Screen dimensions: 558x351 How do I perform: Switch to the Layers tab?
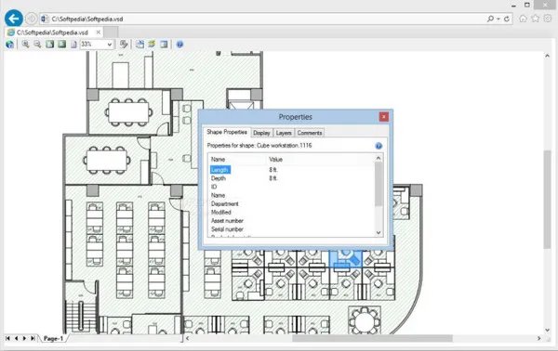[284, 133]
